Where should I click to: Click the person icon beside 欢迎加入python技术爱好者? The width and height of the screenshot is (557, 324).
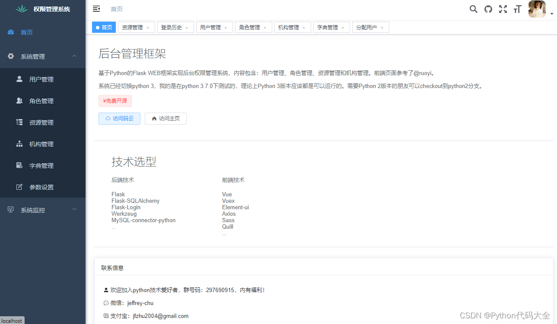[x=106, y=290]
